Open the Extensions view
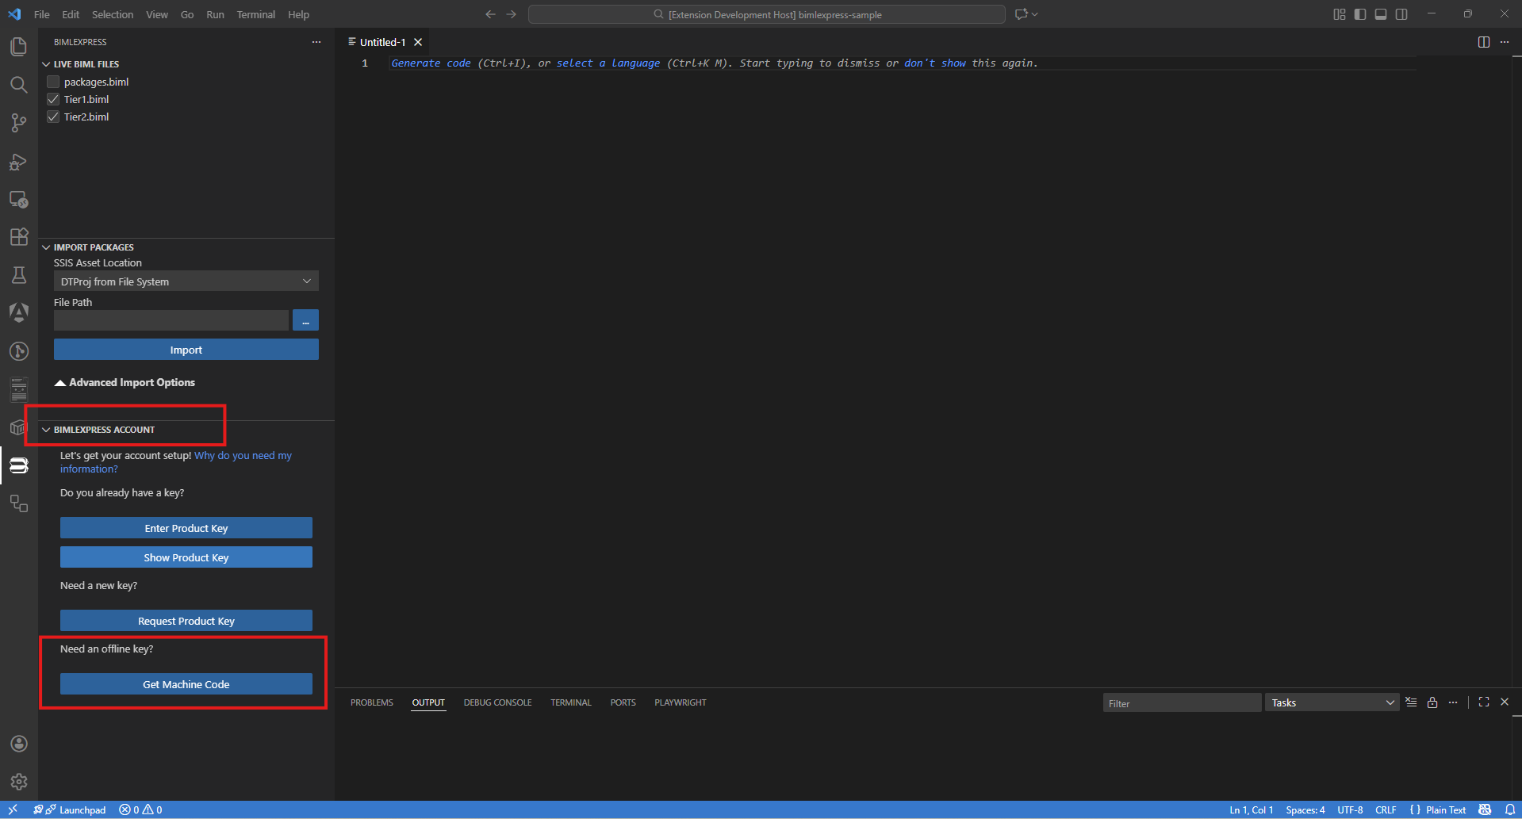Image resolution: width=1522 pixels, height=819 pixels. 18,236
